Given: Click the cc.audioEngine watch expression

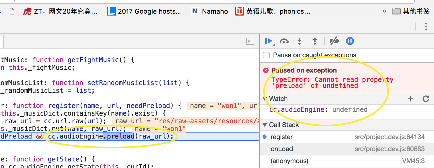Looking at the screenshot, I should pos(318,110).
